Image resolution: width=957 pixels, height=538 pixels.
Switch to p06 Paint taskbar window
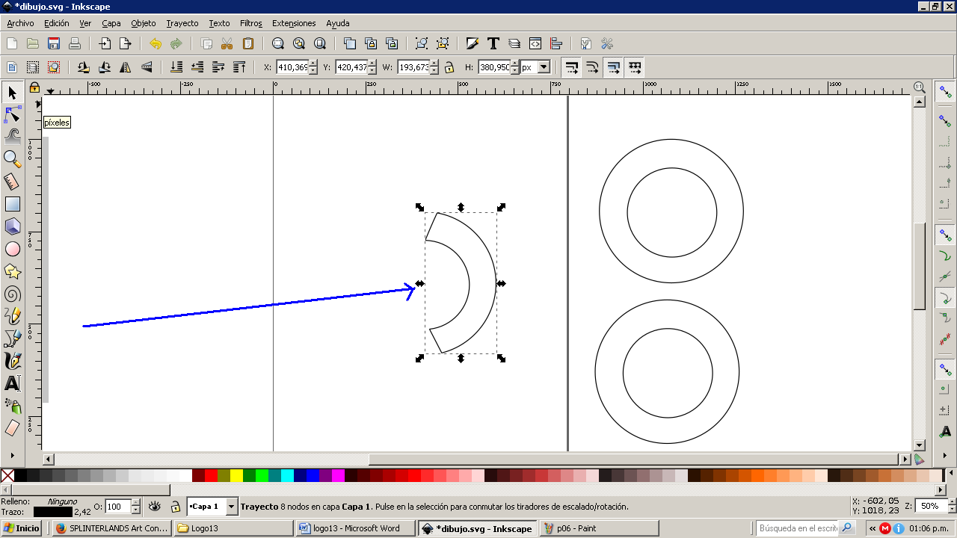tap(598, 528)
